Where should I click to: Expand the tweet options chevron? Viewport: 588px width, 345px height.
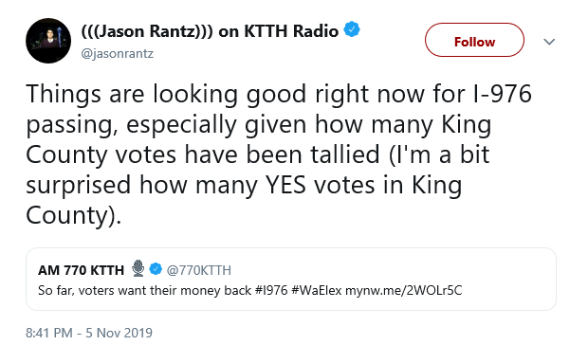(x=549, y=42)
